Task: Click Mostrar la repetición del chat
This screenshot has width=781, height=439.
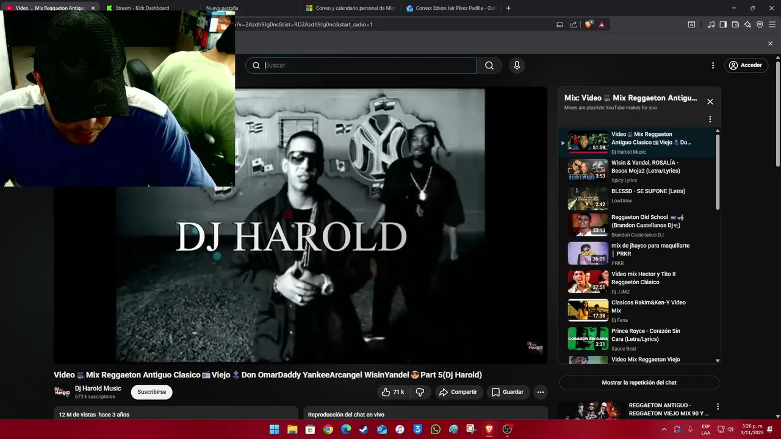Action: coord(639,383)
